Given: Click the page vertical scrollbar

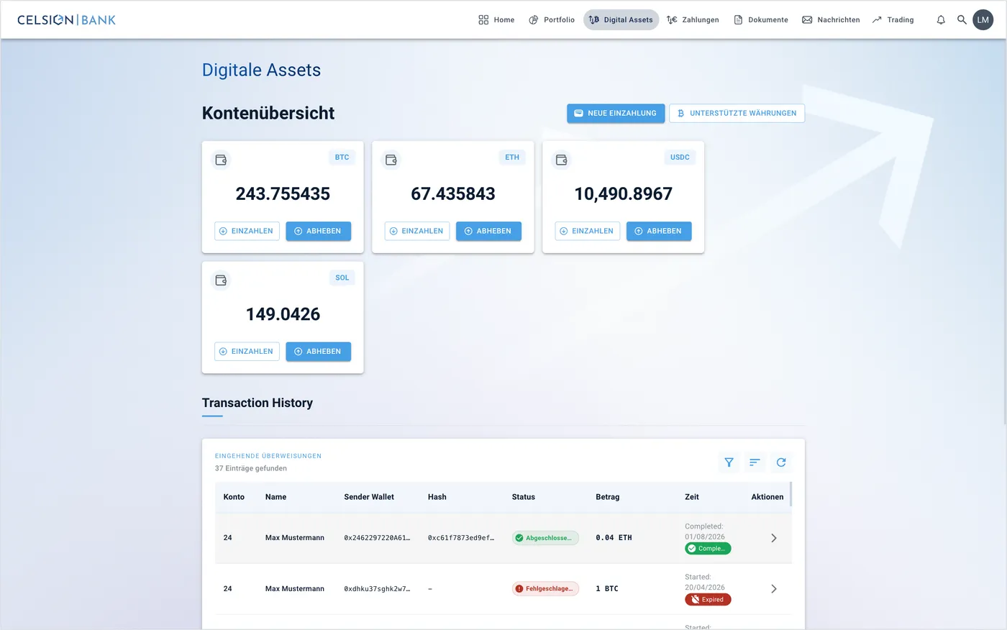Looking at the screenshot, I should point(1004,230).
